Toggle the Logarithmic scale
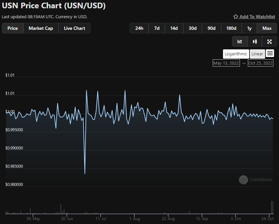279x224 pixels. click(236, 54)
